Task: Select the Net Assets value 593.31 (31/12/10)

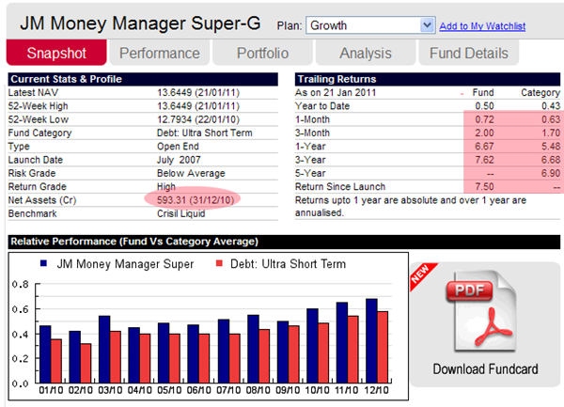Action: point(196,200)
